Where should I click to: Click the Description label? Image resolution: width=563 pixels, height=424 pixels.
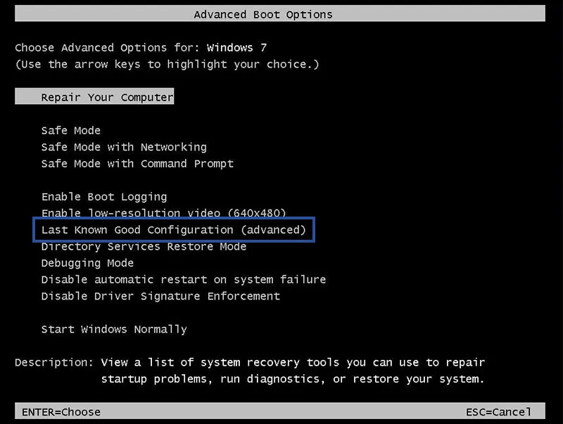pos(53,363)
